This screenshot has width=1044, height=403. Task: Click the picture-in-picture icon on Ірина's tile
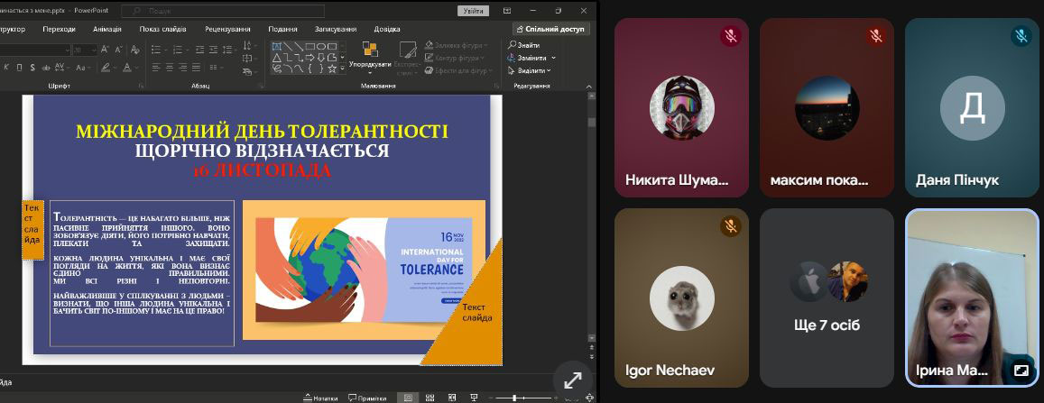point(1021,370)
